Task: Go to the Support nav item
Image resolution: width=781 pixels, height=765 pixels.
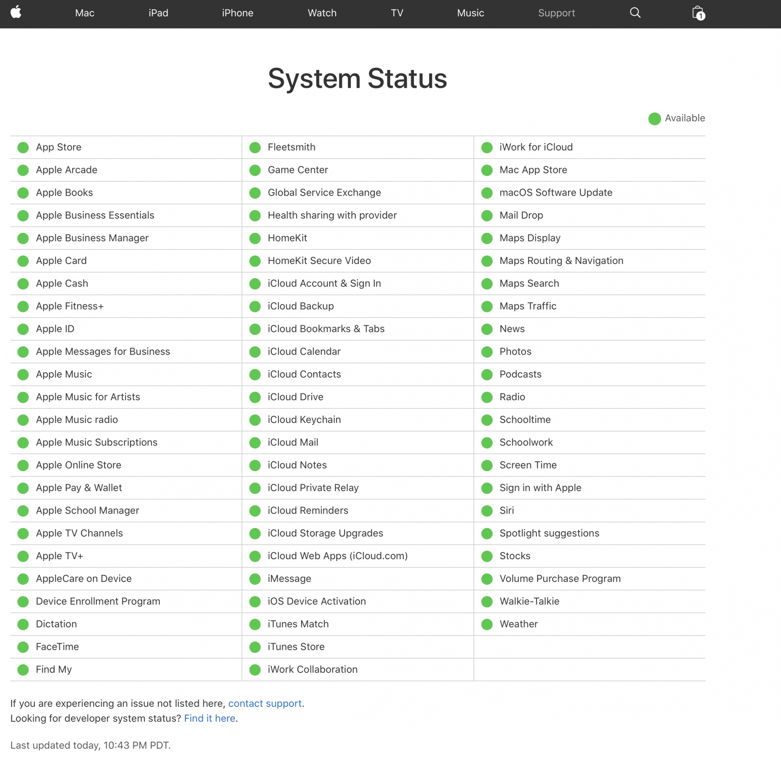Action: tap(556, 13)
